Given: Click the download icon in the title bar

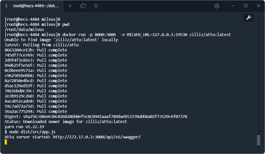Looking at the screenshot, I should click(96, 6).
